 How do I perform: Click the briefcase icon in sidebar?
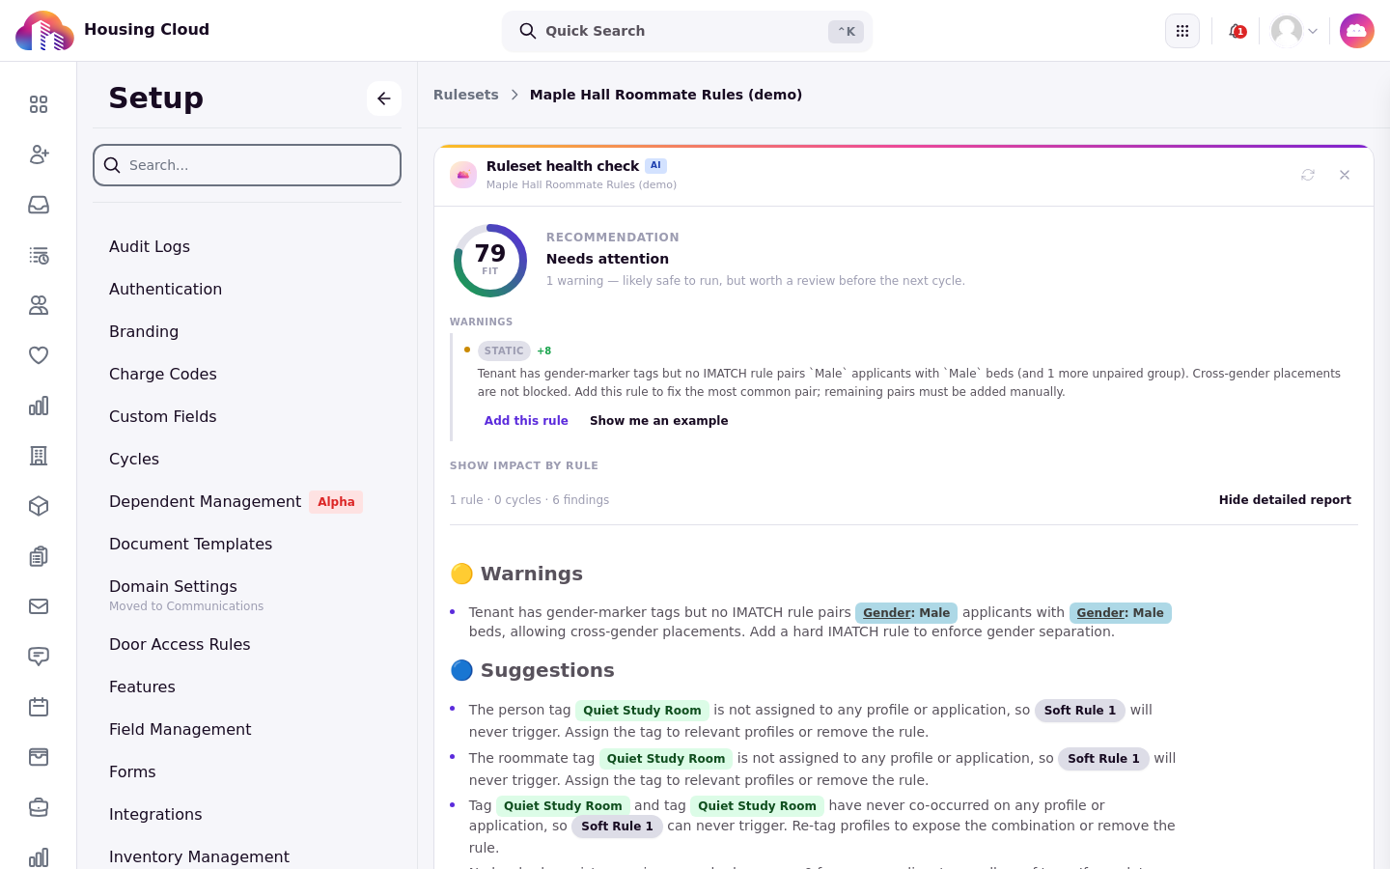pos(39,807)
